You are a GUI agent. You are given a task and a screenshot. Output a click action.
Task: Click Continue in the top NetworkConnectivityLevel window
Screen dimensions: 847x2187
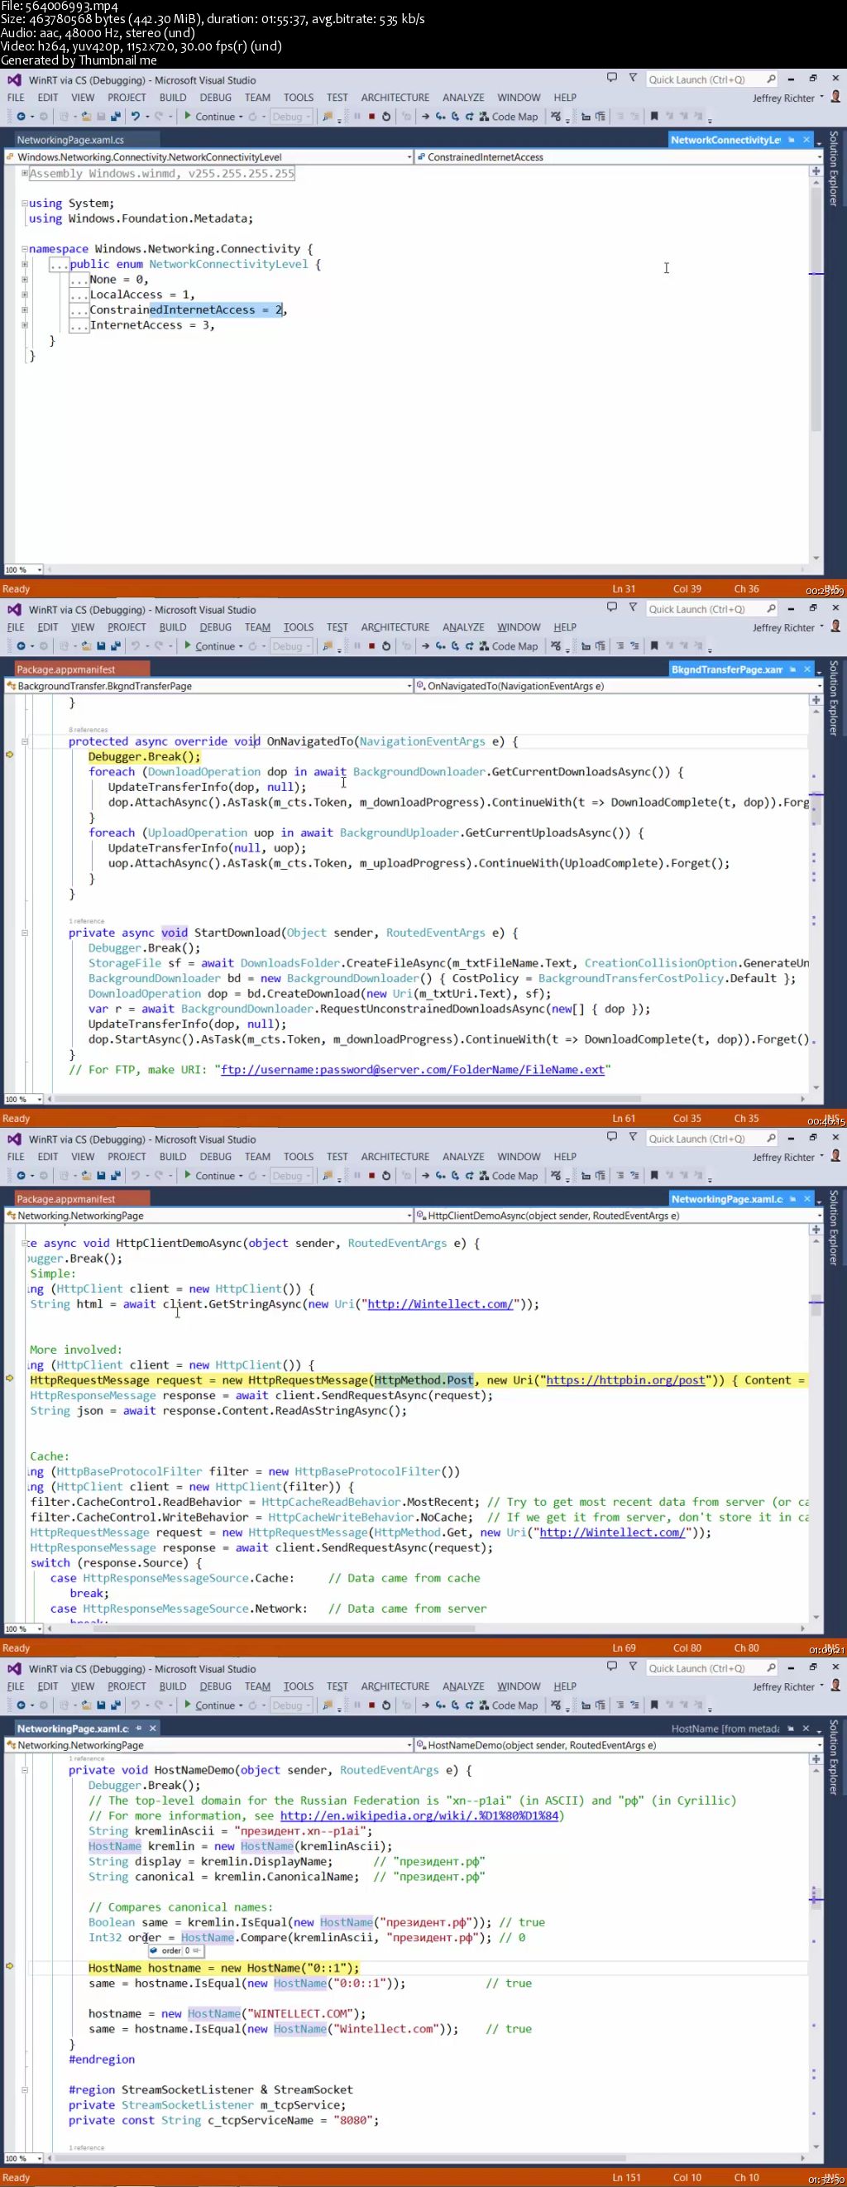coord(209,117)
